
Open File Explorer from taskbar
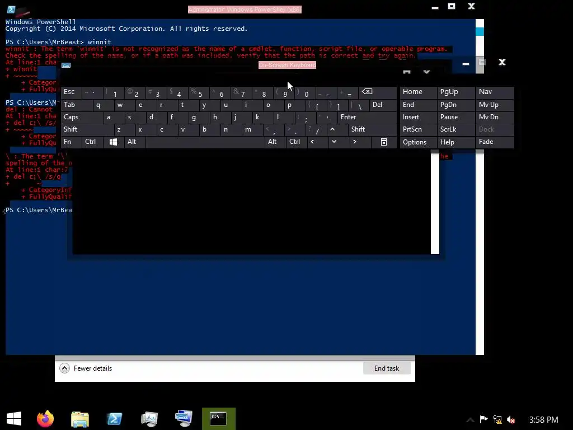pyautogui.click(x=79, y=419)
